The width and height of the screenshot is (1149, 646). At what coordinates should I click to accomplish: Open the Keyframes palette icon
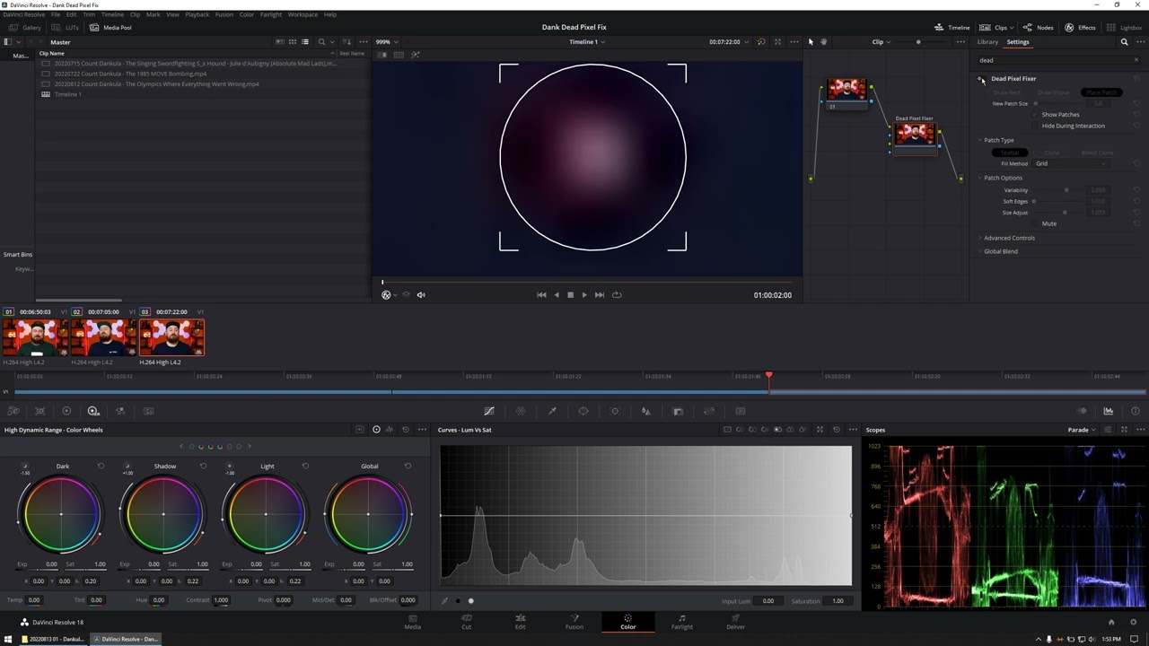click(x=1082, y=411)
